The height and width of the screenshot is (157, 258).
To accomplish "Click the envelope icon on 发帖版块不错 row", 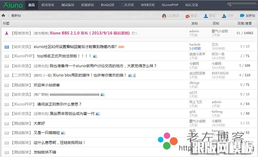I will 7,153.
